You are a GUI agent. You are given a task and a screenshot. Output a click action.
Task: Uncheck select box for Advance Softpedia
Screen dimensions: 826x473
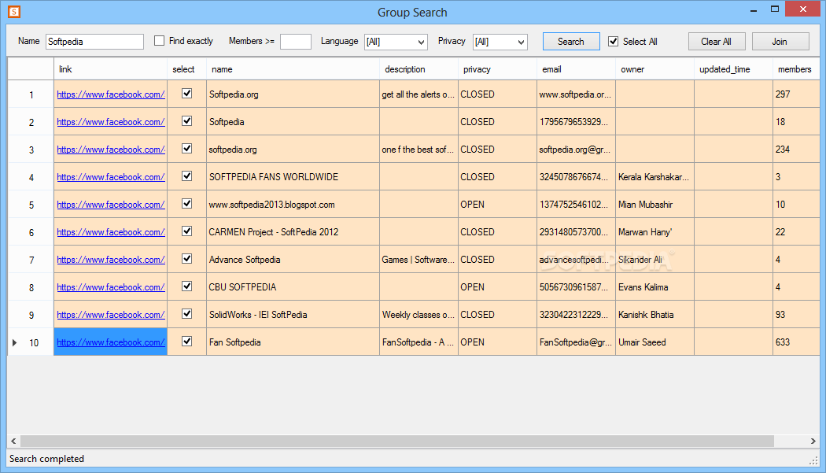(186, 258)
